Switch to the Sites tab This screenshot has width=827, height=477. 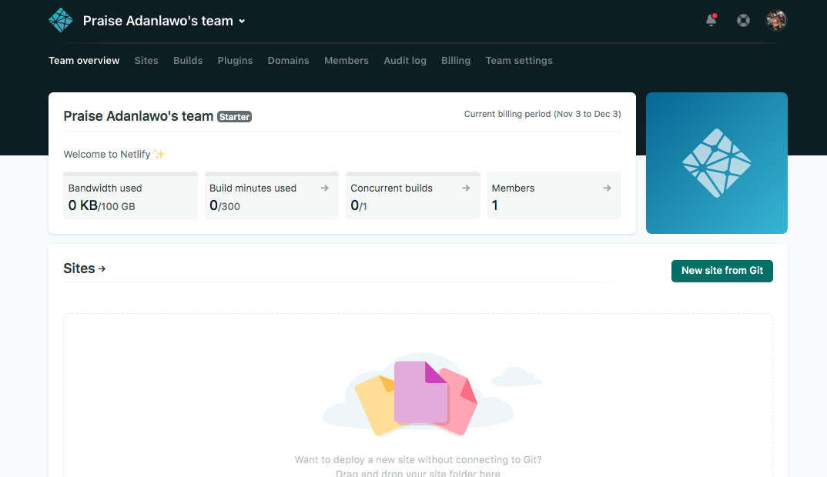click(146, 61)
